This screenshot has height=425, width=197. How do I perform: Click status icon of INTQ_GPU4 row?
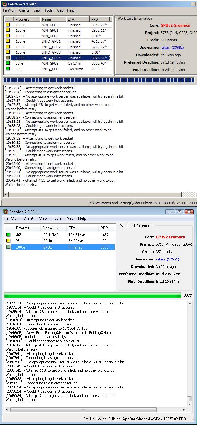coord(8,58)
